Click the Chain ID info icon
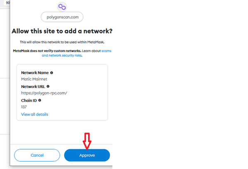The image size is (248, 169). point(40,100)
